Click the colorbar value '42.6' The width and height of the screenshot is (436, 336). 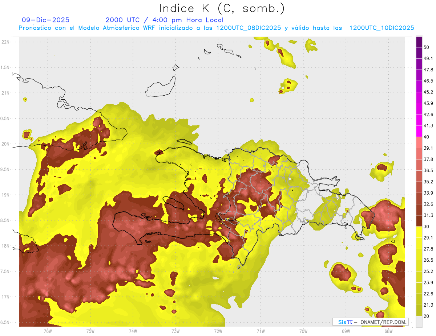click(x=428, y=115)
